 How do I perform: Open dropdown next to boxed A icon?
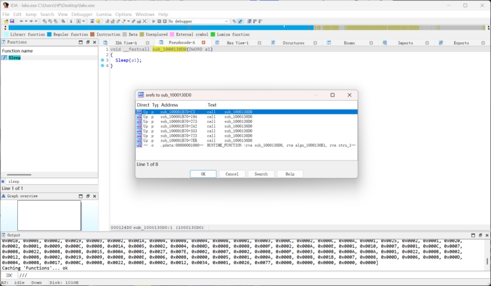(84, 21)
